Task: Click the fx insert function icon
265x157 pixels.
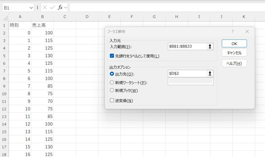Action: [60, 7]
